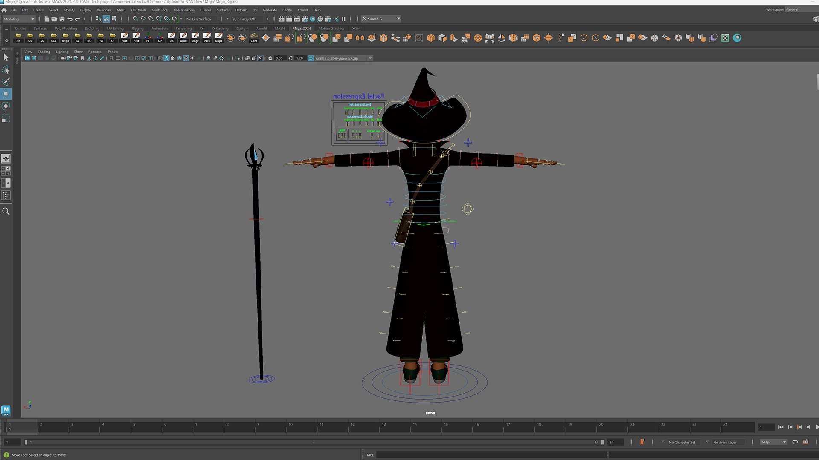Viewport: 819px width, 460px height.
Task: Open the Suresh G account dropdown
Action: [x=381, y=19]
